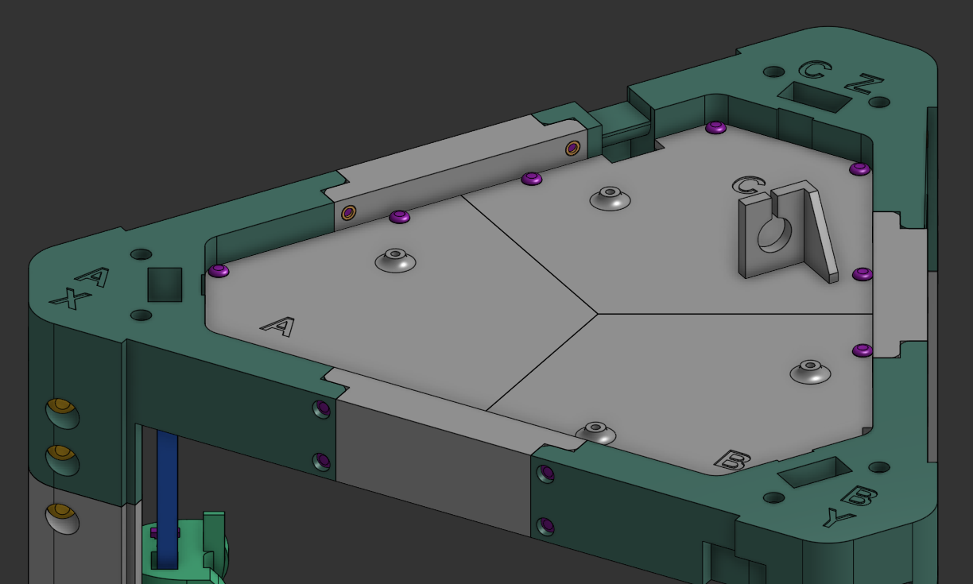This screenshot has width=973, height=584.
Task: Select the engraved B on the gray plate
Action: tap(732, 460)
